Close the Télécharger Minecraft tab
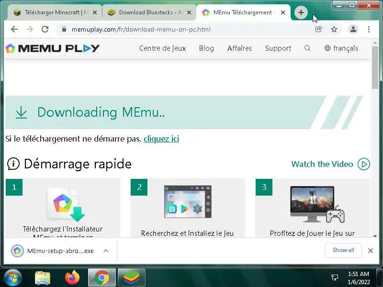 [95, 12]
